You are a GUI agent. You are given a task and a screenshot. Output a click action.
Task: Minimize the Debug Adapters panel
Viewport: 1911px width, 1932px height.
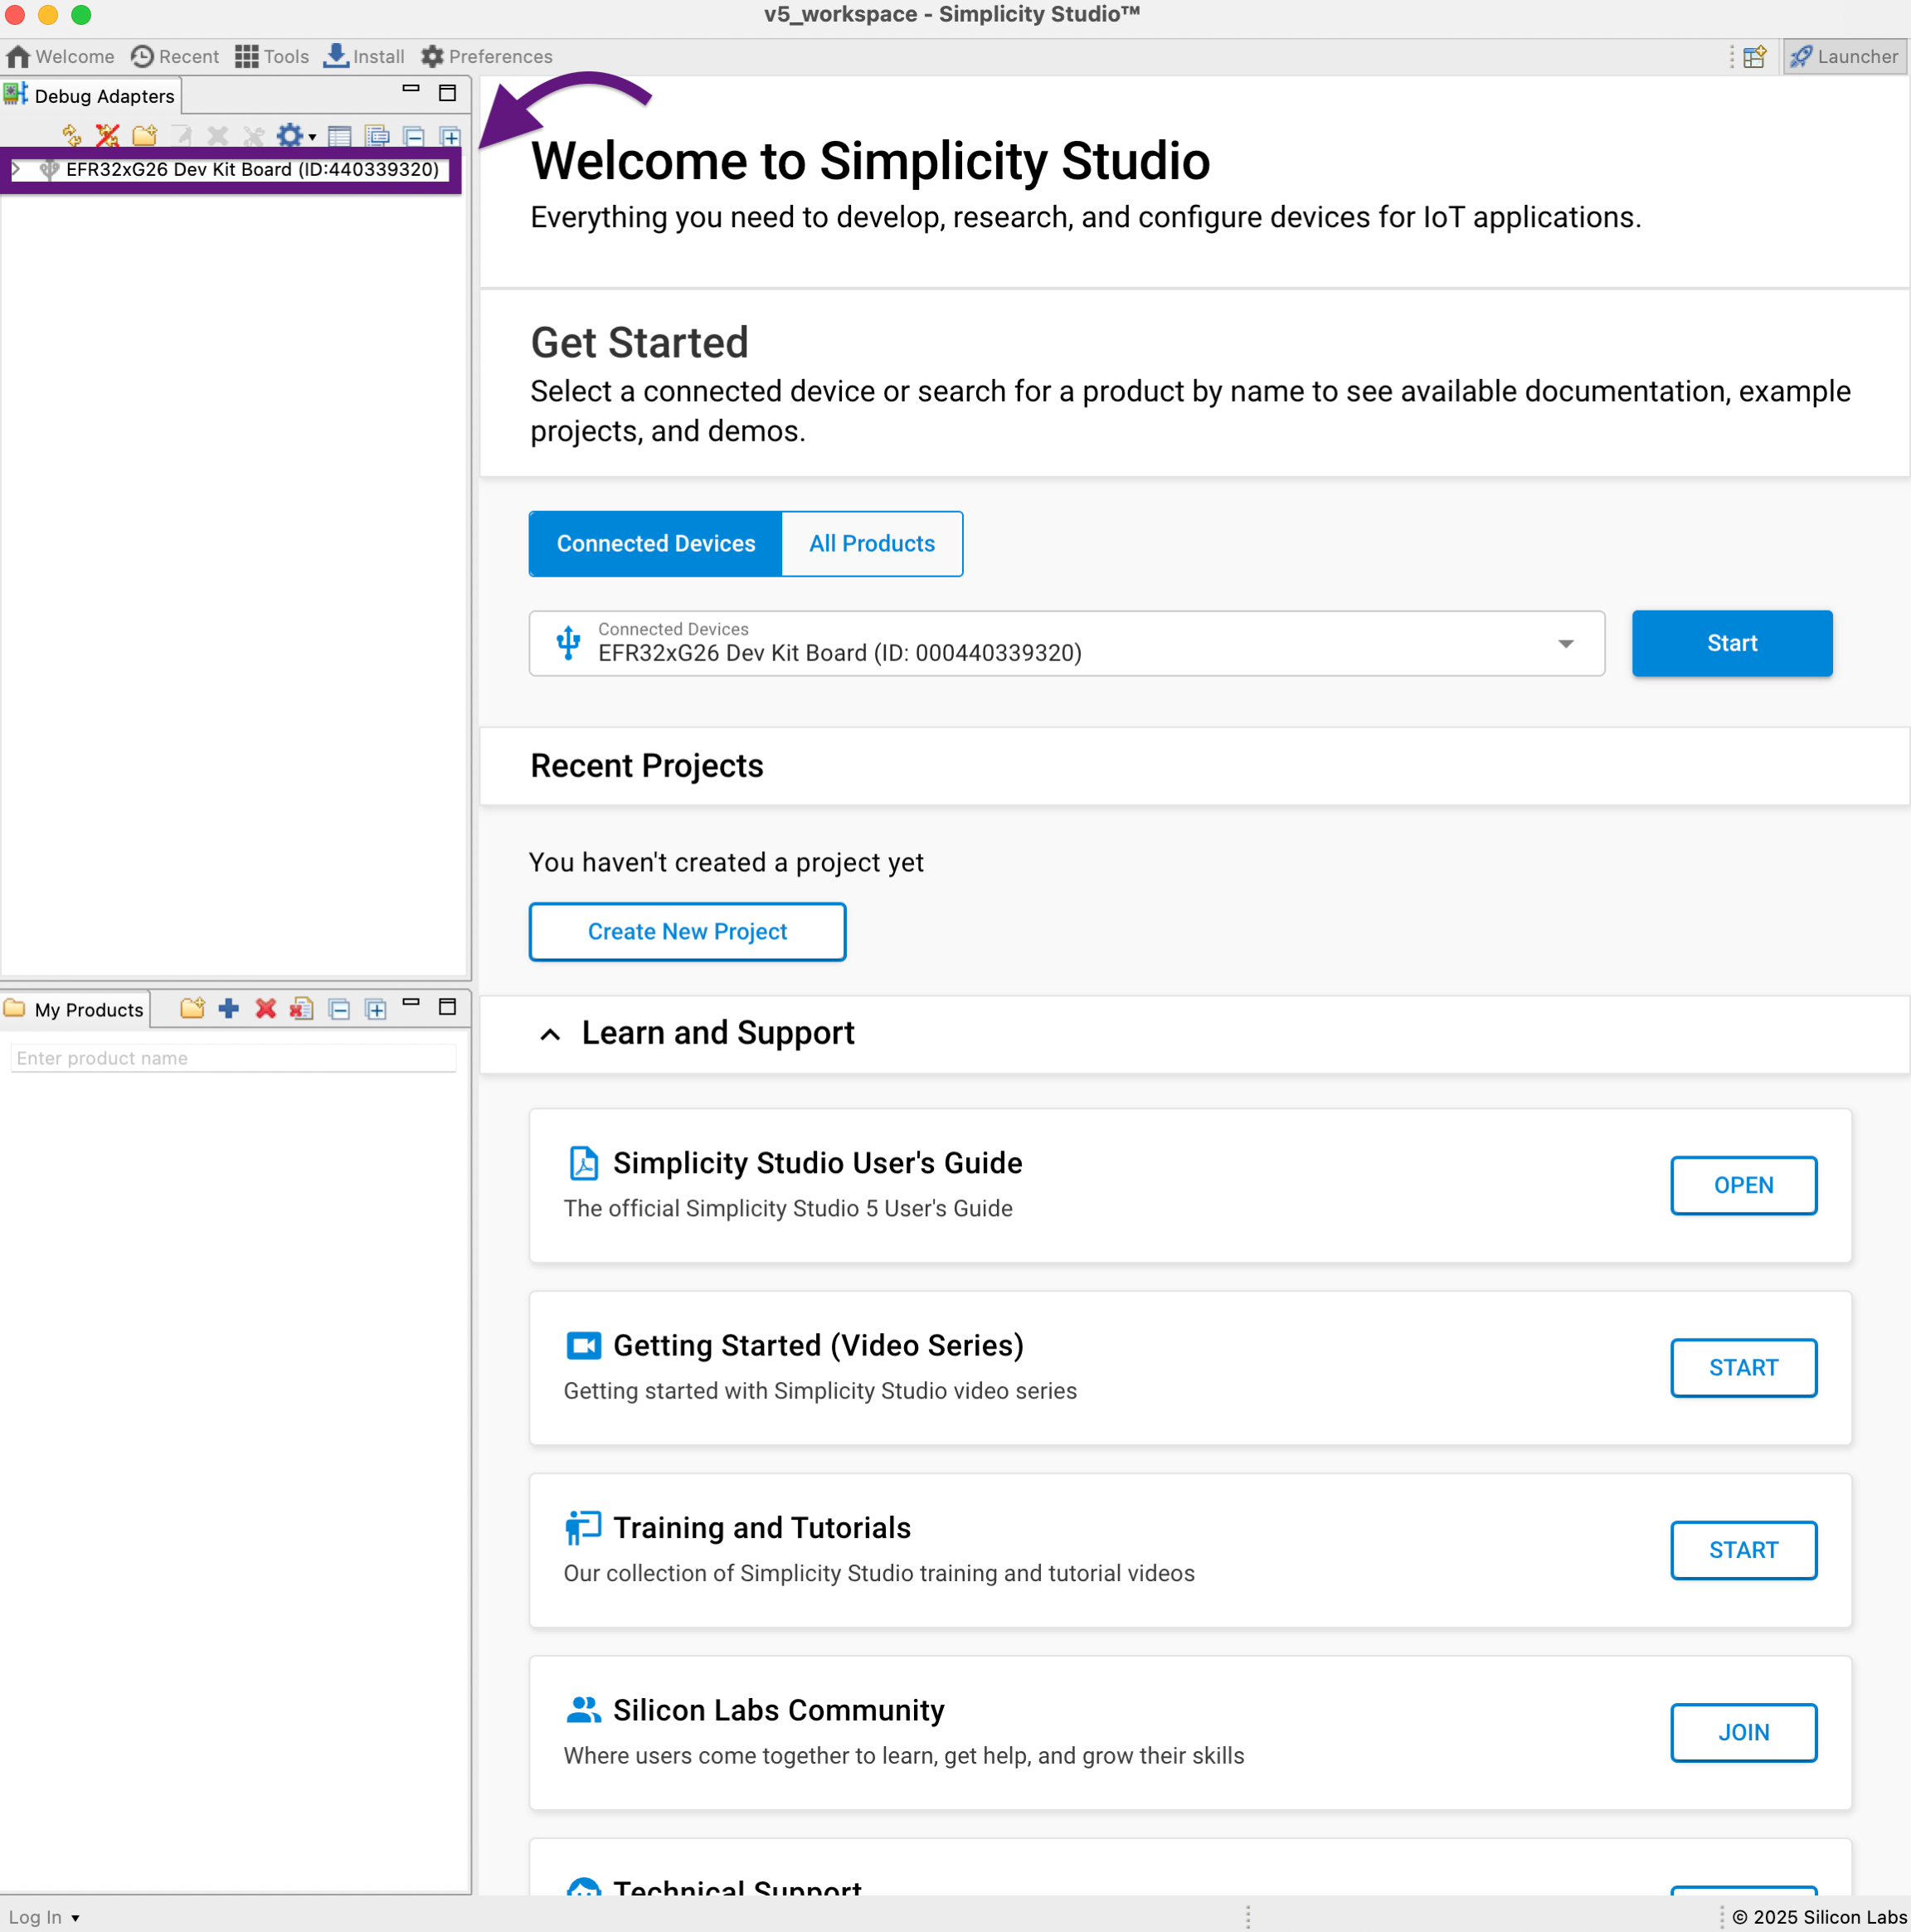[x=411, y=89]
